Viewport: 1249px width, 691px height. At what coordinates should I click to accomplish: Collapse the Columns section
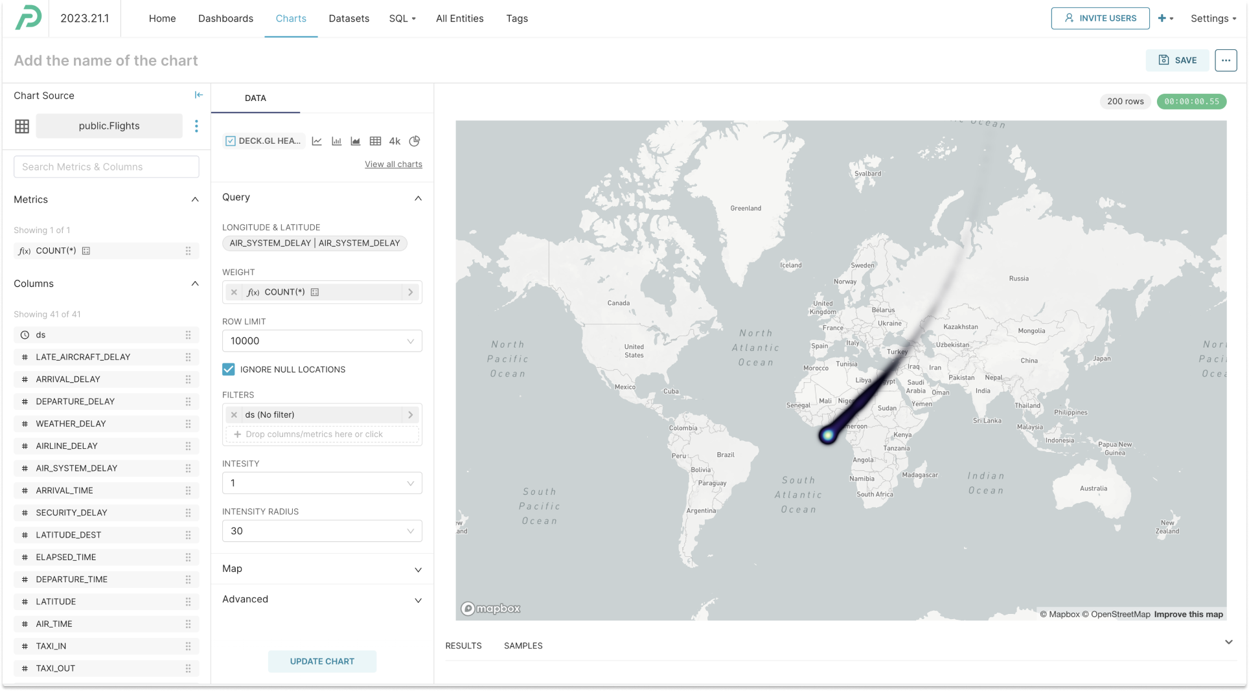195,284
